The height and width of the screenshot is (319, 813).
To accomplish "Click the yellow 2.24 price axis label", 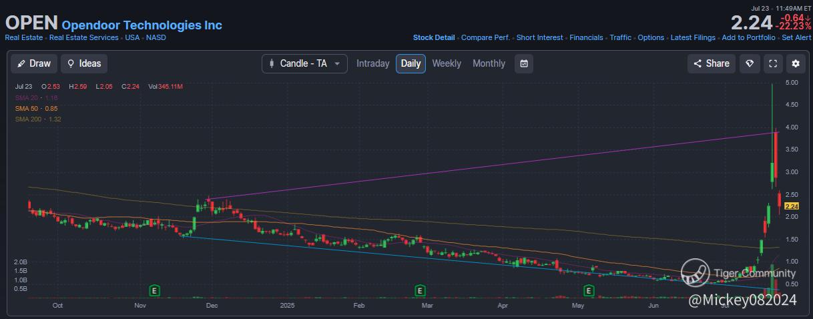I will pyautogui.click(x=792, y=206).
